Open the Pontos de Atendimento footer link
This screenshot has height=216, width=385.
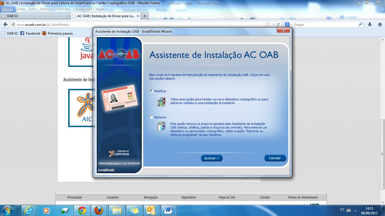click(x=303, y=197)
